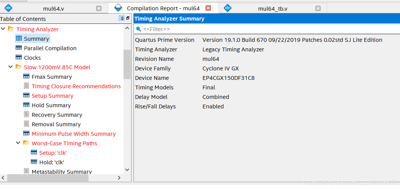This screenshot has width=400, height=189.
Task: Click the Slow 1200mV 85C Model folder icon
Action: (19, 67)
